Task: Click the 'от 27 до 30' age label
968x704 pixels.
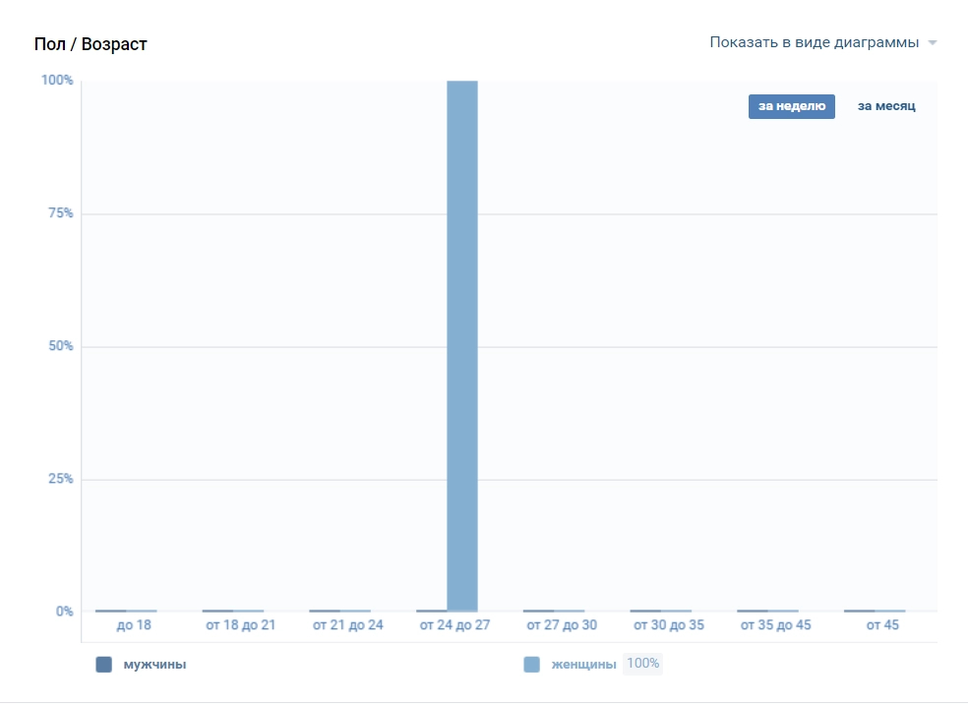Action: click(562, 625)
